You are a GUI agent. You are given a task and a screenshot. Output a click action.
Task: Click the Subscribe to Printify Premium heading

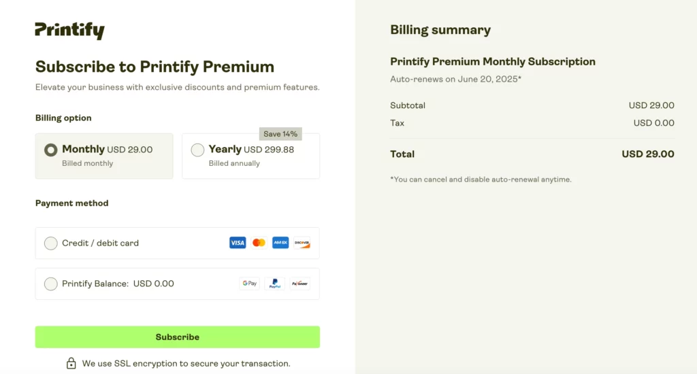click(x=155, y=67)
